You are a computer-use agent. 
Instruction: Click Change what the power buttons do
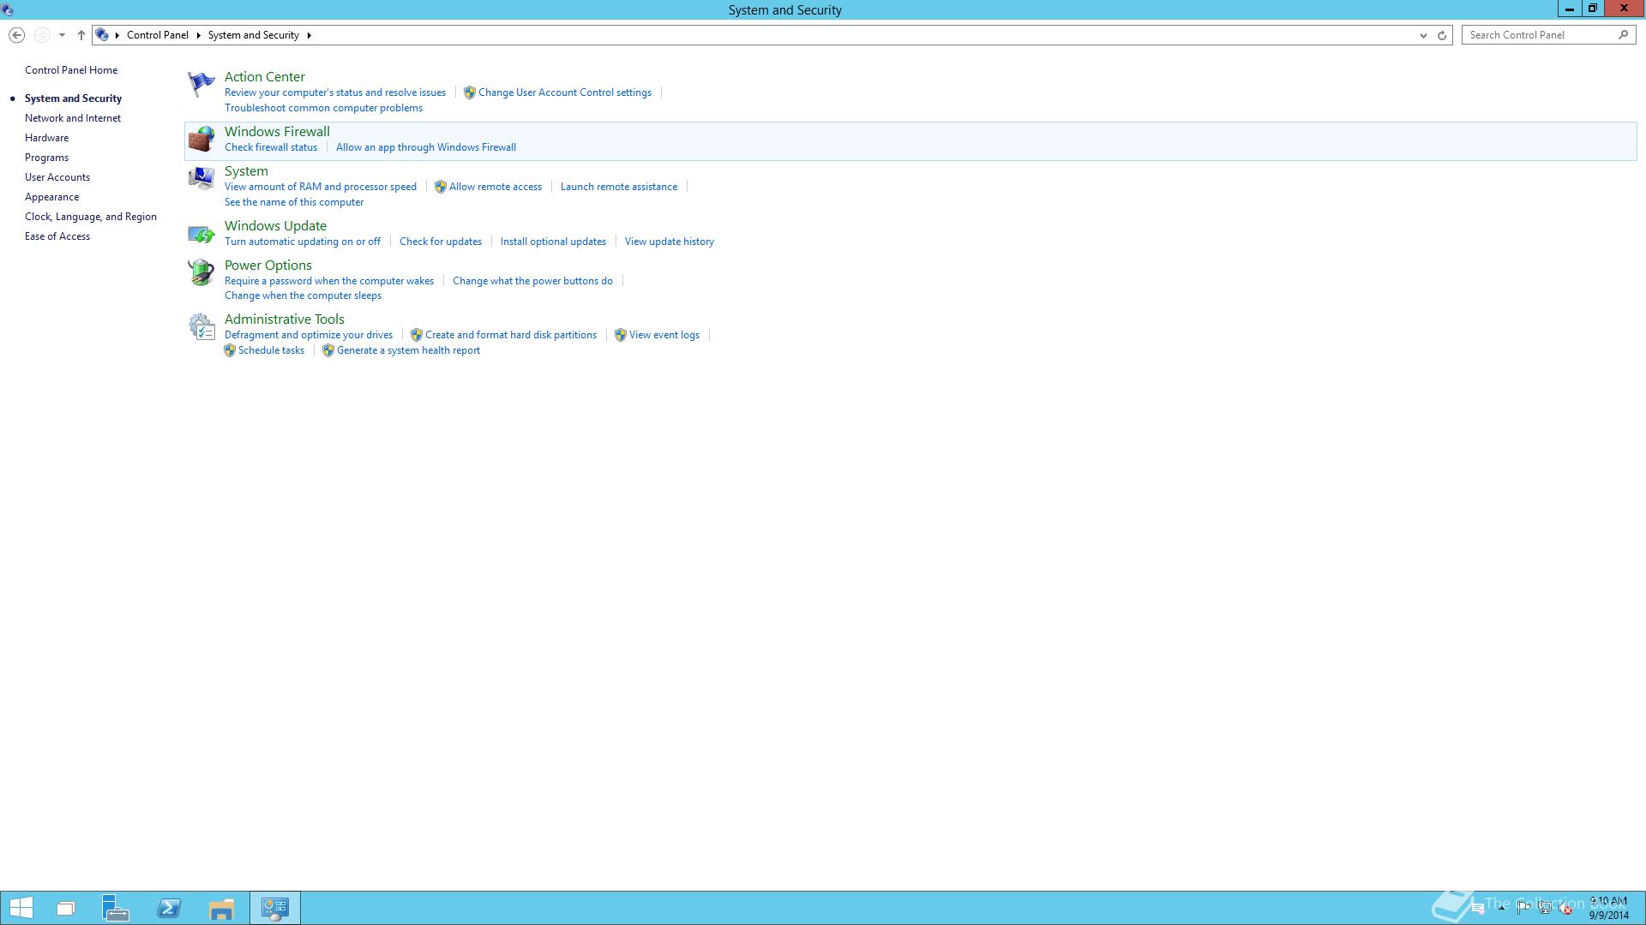tap(532, 281)
